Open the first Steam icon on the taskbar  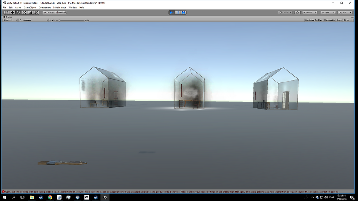click(41, 197)
